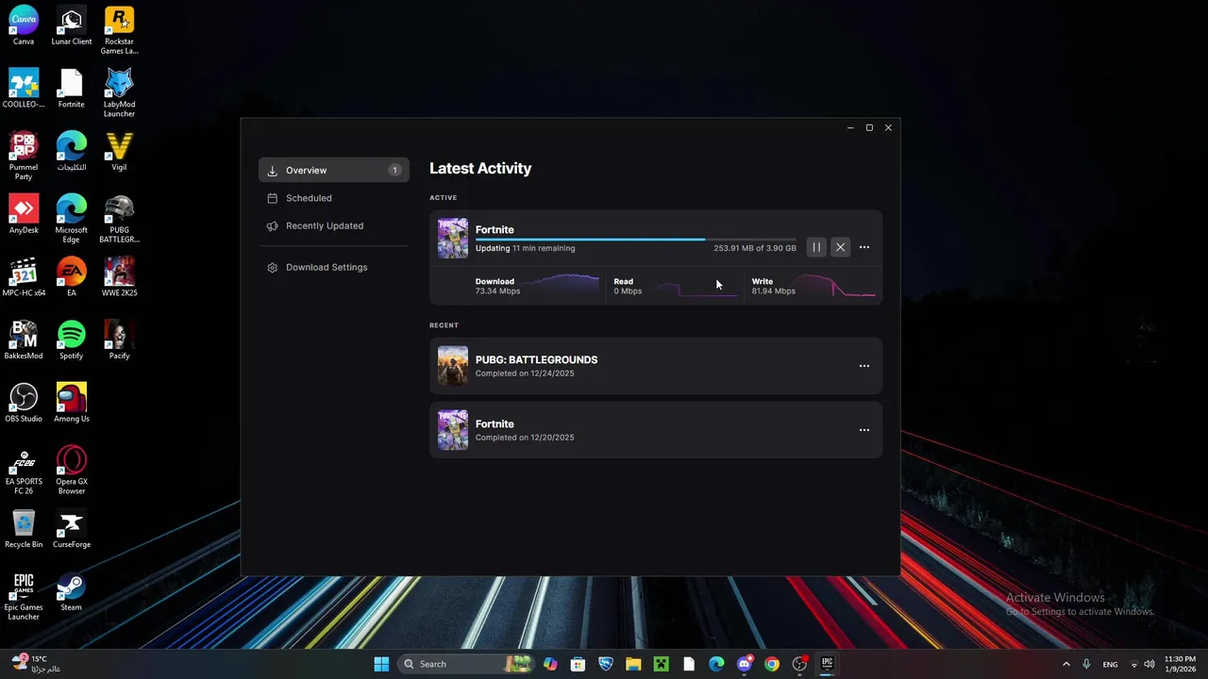Select the LabyMod Launcher shortcut
1208x679 pixels.
(x=119, y=93)
